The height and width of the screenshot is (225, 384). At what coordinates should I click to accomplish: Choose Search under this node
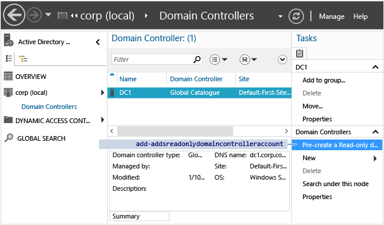click(x=335, y=184)
